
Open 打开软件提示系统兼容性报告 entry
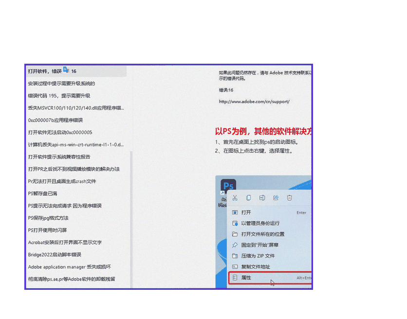click(x=59, y=157)
